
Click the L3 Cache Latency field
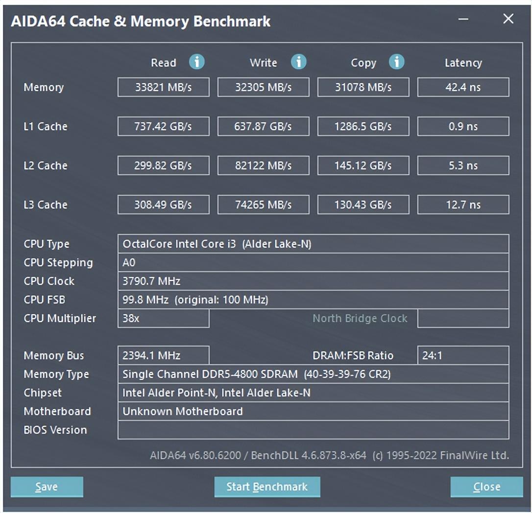pos(463,205)
